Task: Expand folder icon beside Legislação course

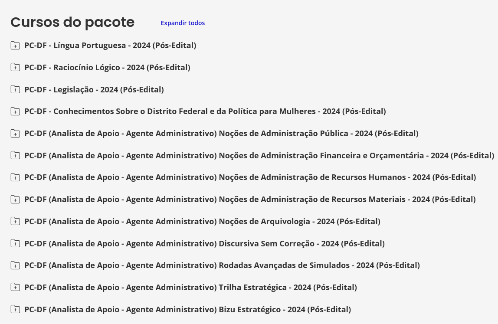Action: pyautogui.click(x=15, y=90)
